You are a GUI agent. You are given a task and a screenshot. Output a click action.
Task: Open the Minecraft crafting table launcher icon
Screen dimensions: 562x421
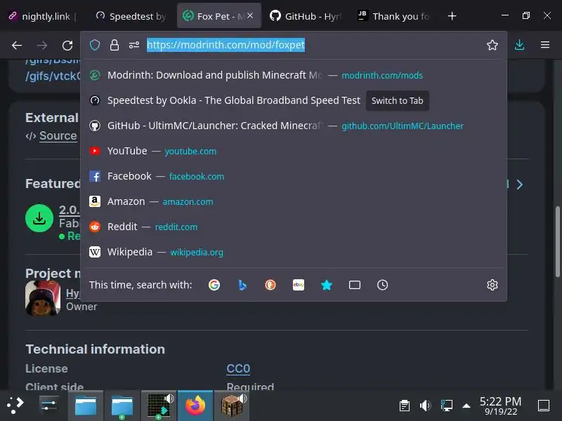point(232,406)
